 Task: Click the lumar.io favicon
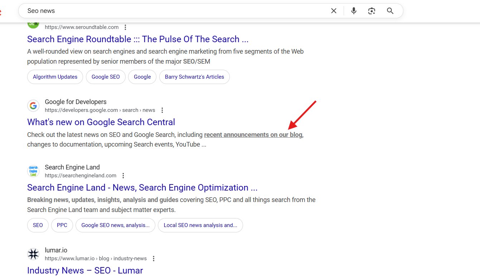[x=33, y=254]
